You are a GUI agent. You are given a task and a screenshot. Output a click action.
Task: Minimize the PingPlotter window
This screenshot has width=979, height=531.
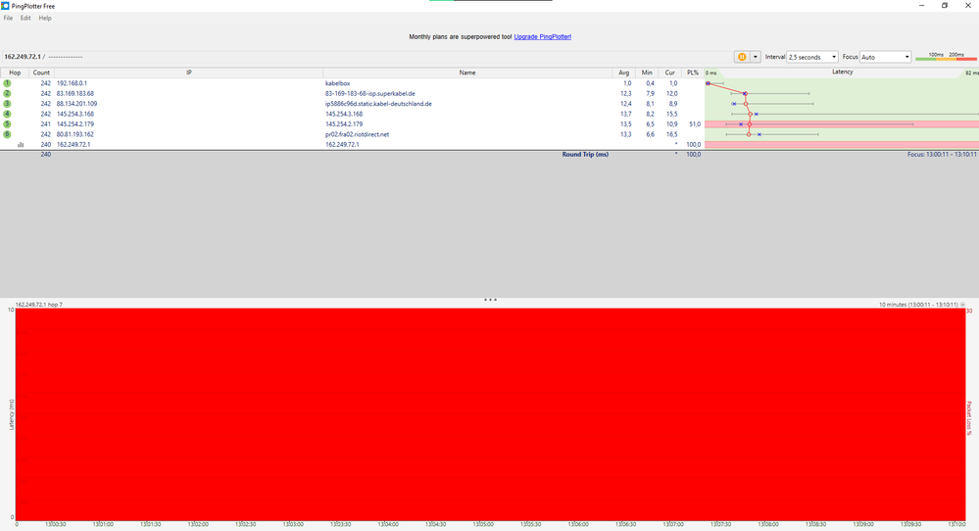tap(921, 6)
